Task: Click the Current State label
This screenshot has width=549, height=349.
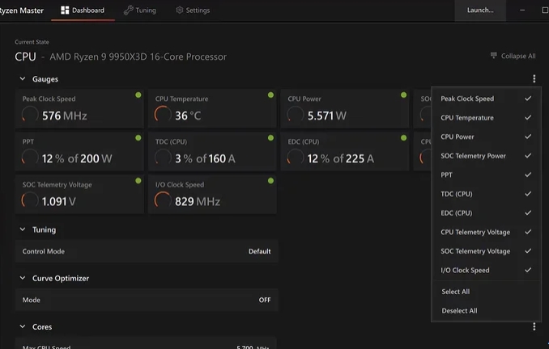Action: point(32,42)
